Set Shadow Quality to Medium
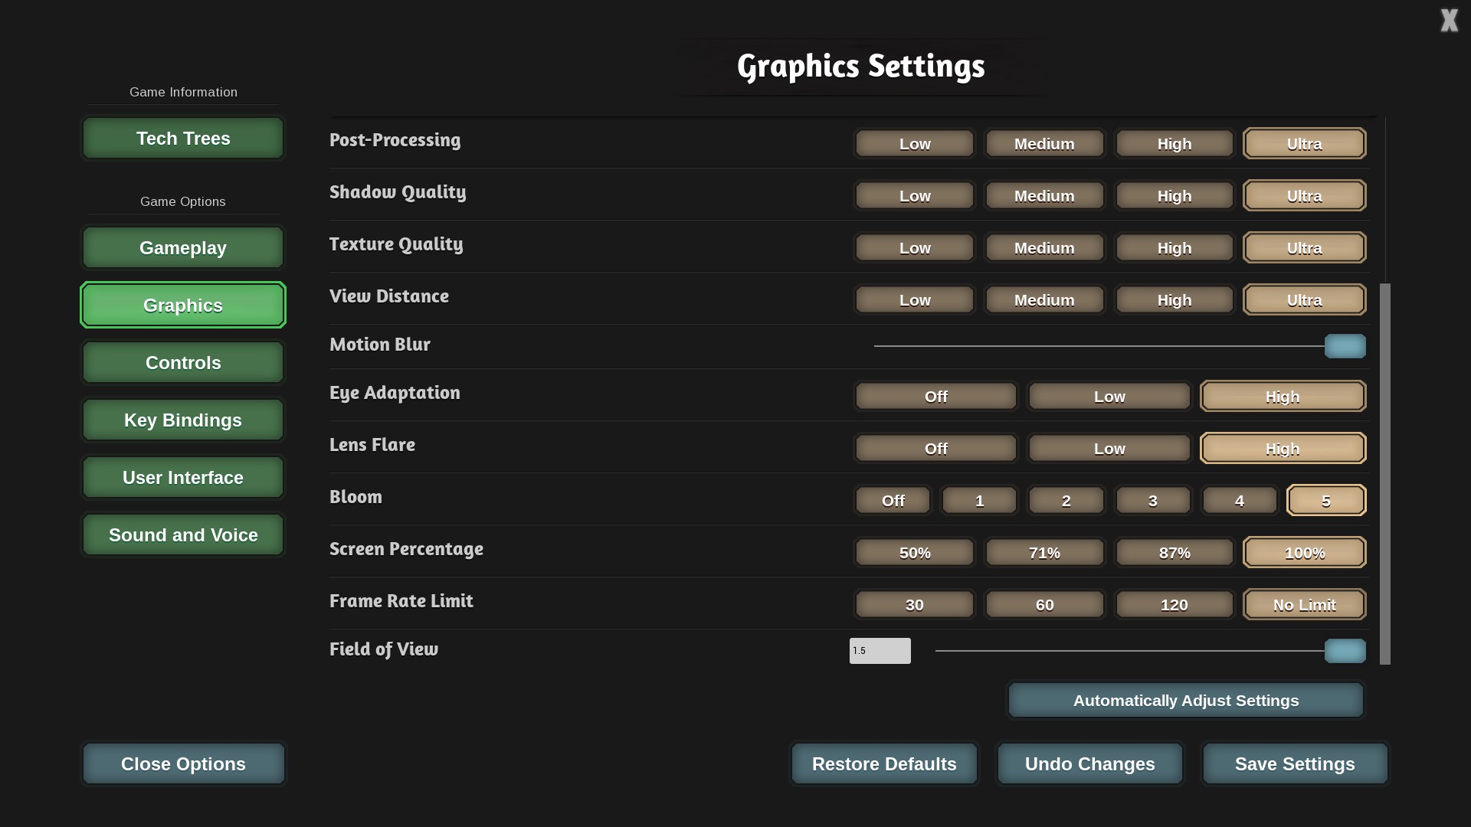 1043,196
